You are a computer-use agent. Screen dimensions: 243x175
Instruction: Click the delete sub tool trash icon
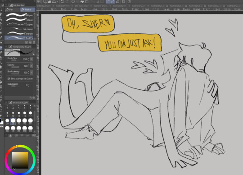click(34, 42)
